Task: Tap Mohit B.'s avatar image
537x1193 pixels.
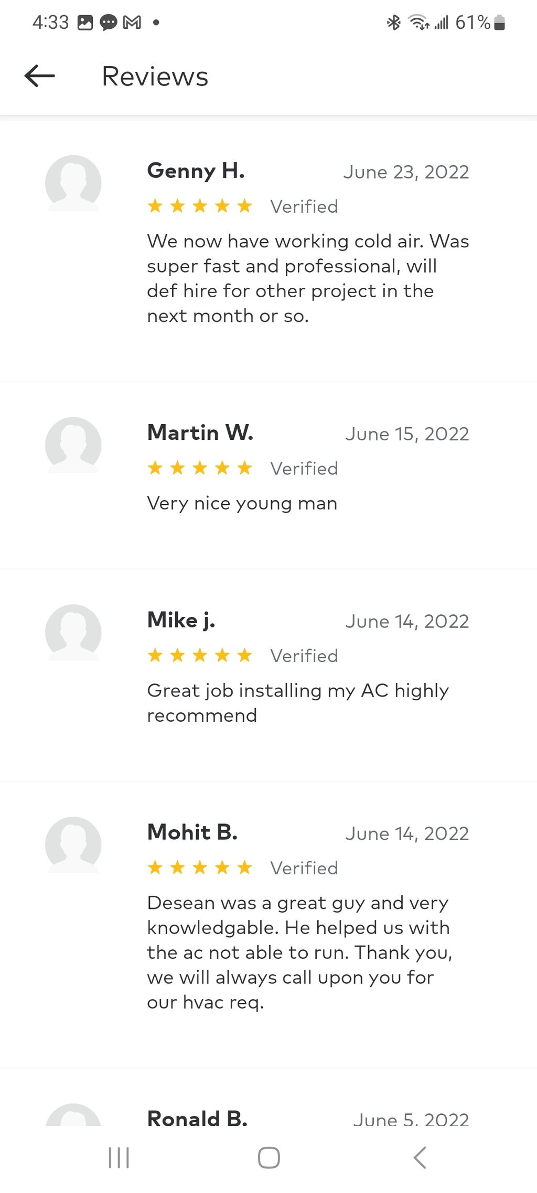Action: [x=73, y=844]
